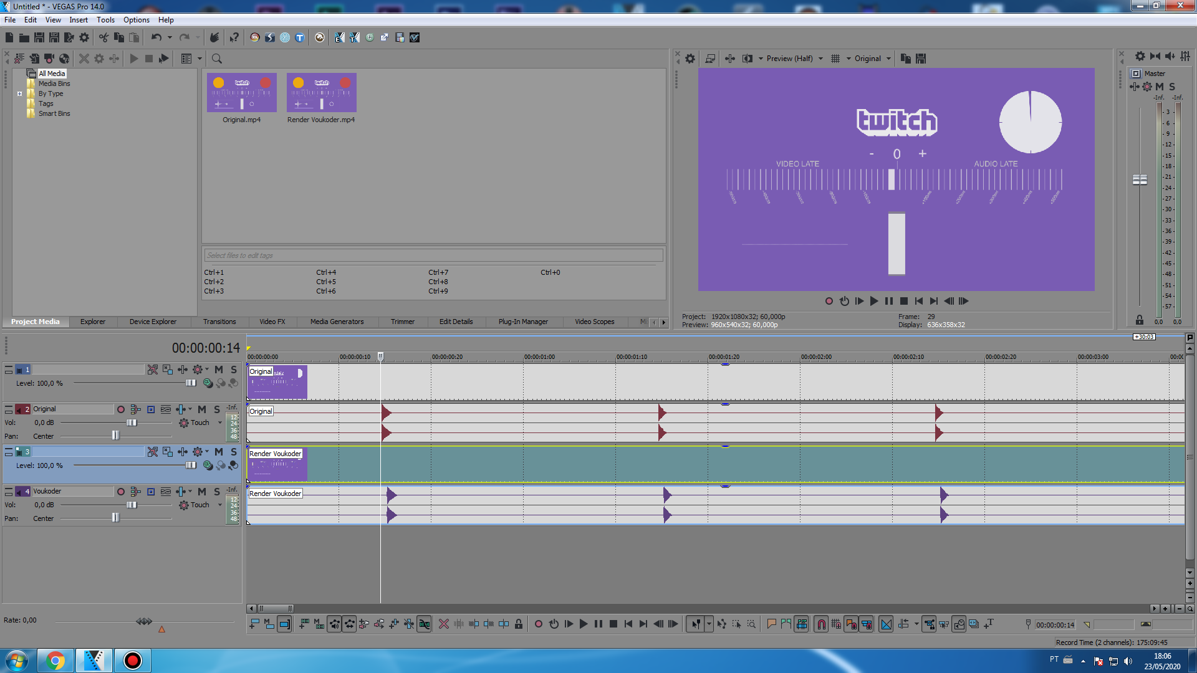Image resolution: width=1197 pixels, height=673 pixels.
Task: Click the What's This help icon
Action: click(x=234, y=37)
